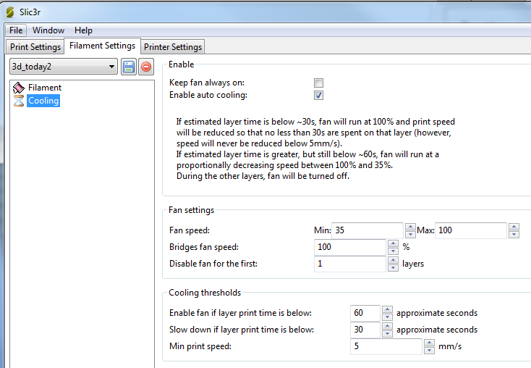Enable Keep fan always on checkbox
531x368 pixels.
(x=318, y=83)
